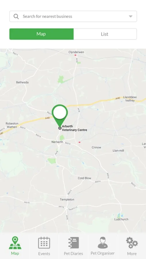Select the Arberth Veterinary Centre label
This screenshot has width=146, height=259.
tap(74, 128)
